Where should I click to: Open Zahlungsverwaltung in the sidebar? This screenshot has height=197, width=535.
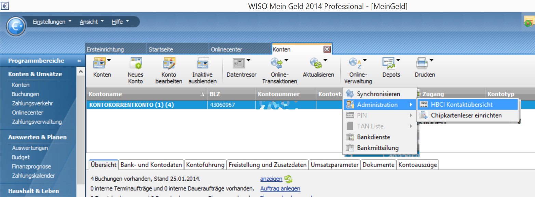click(37, 122)
